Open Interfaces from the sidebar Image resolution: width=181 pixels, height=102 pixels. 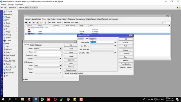pyautogui.click(x=9, y=14)
